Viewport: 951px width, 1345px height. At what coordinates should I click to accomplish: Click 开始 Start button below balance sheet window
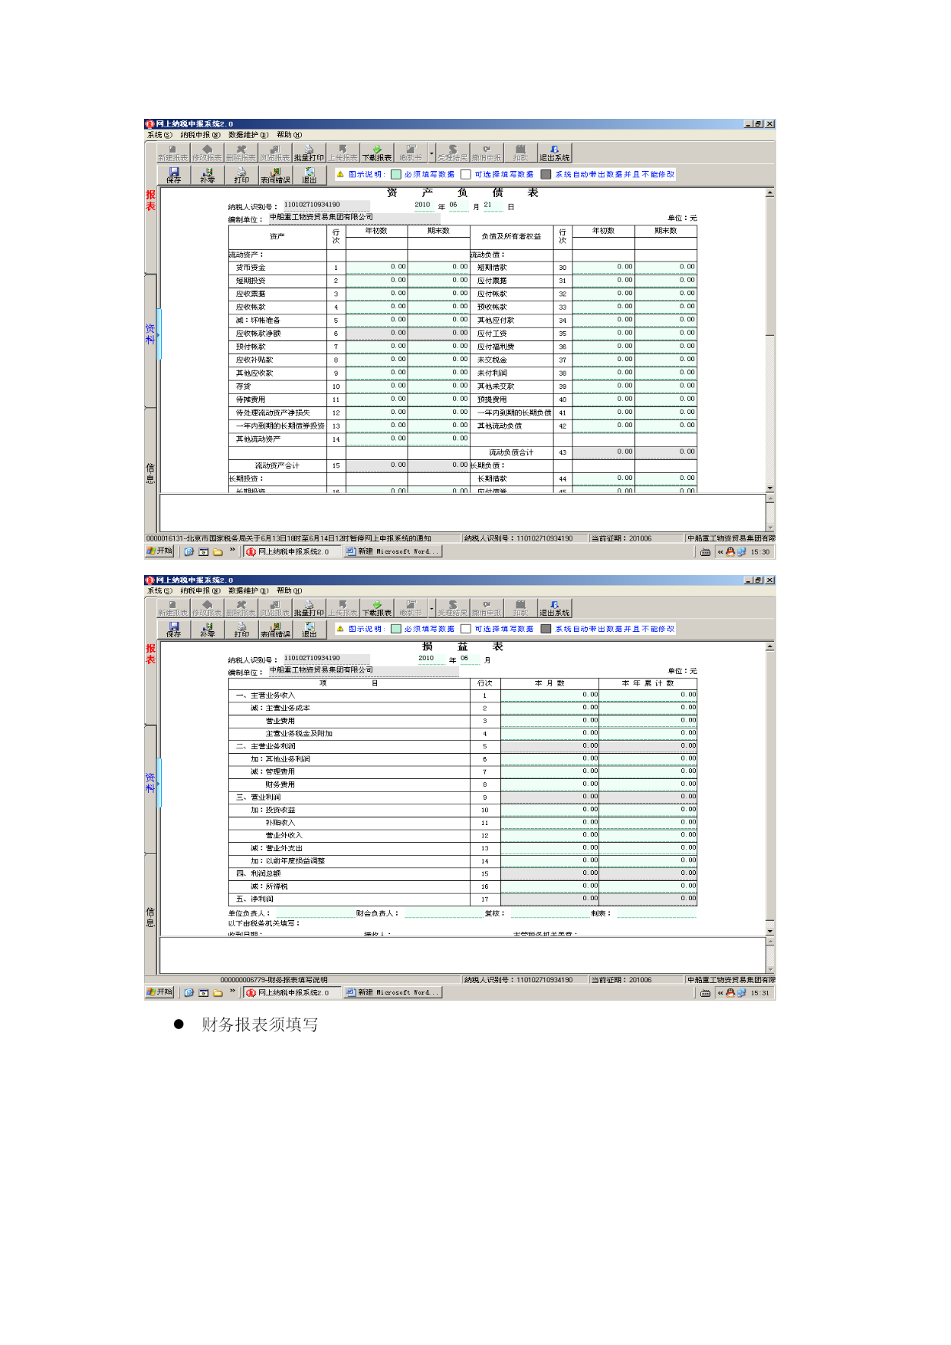159,551
